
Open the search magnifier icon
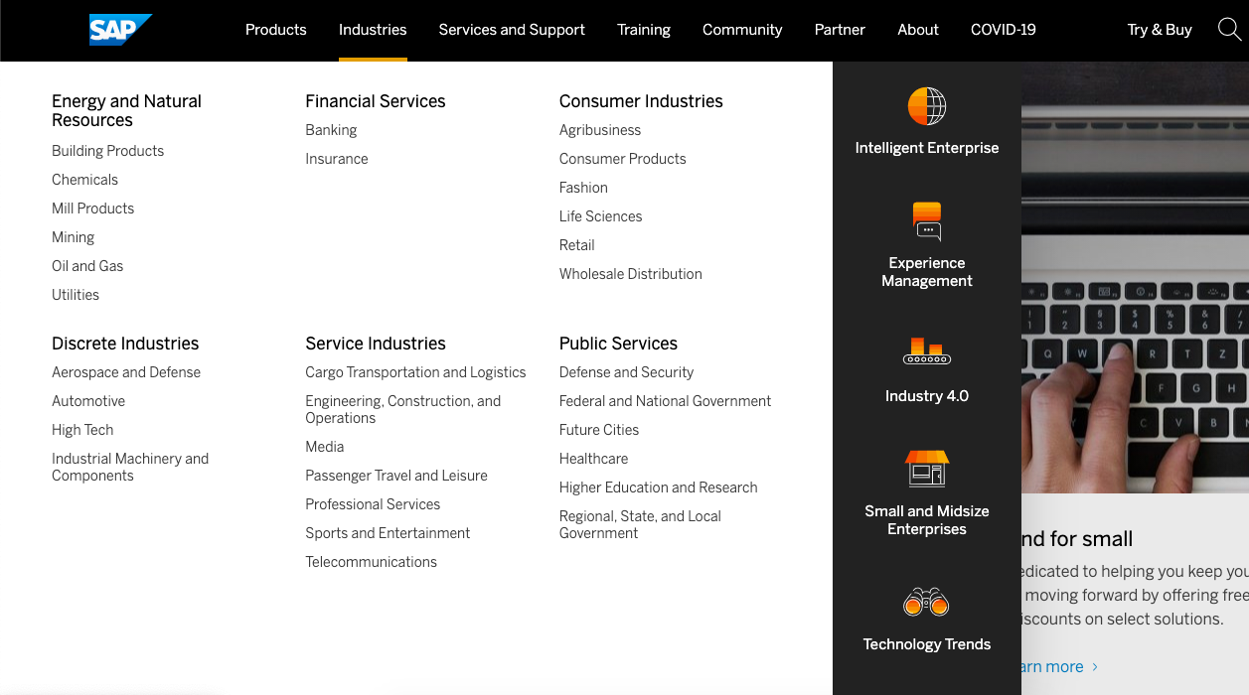tap(1229, 30)
